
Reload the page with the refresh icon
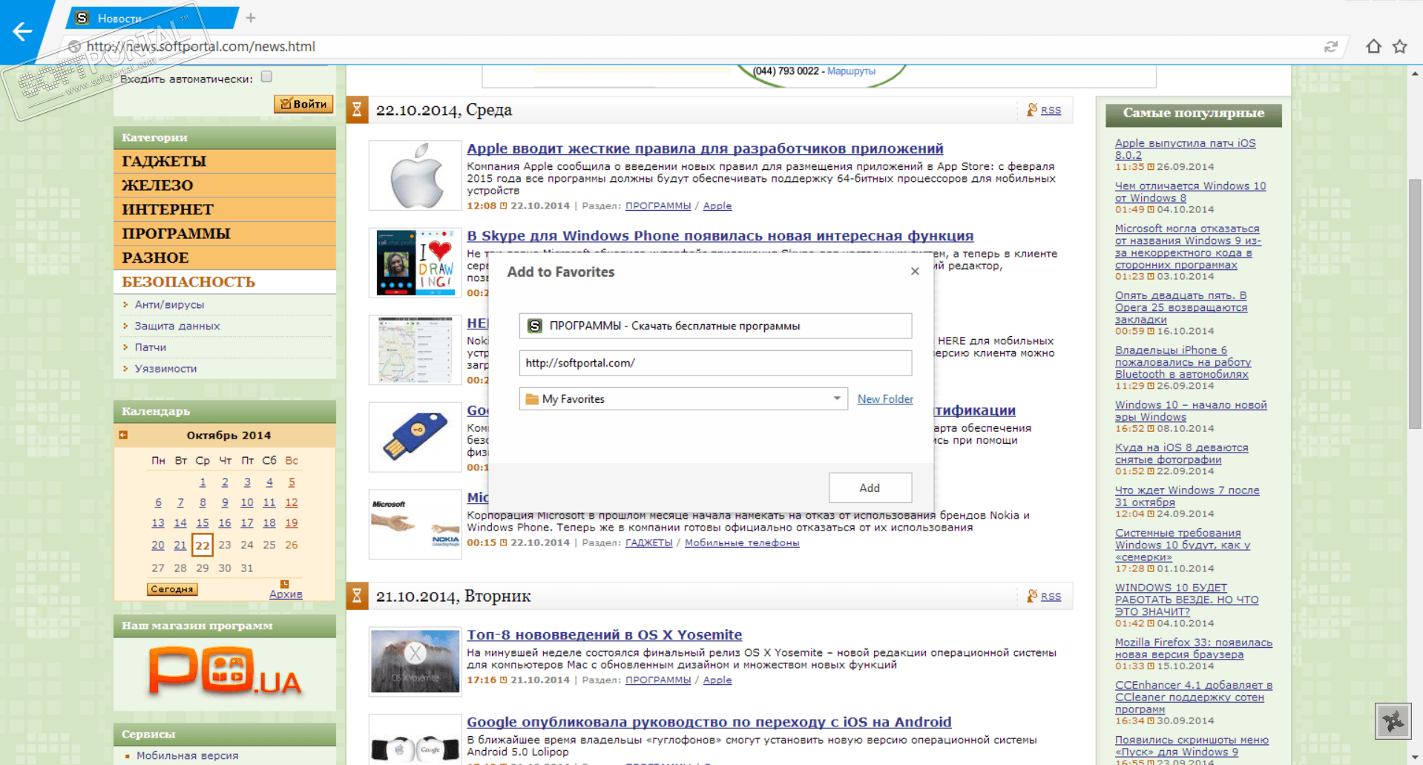[x=1331, y=47]
